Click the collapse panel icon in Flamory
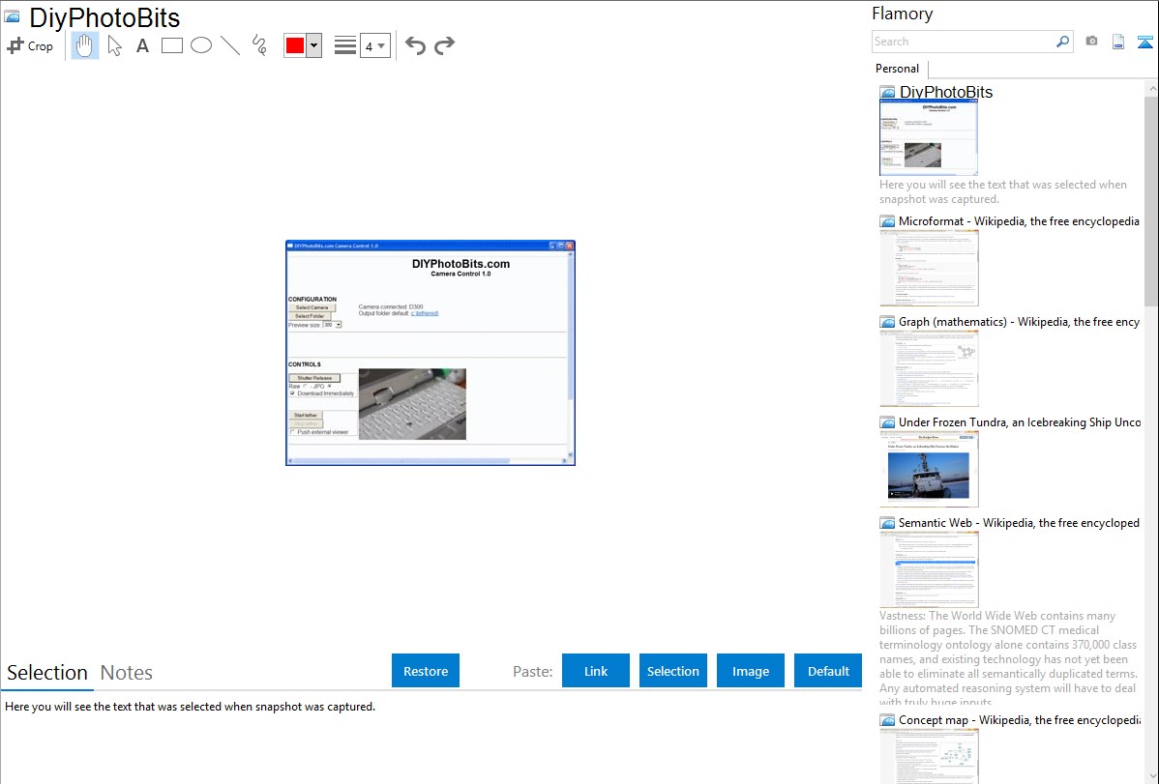1159x784 pixels. point(1144,43)
